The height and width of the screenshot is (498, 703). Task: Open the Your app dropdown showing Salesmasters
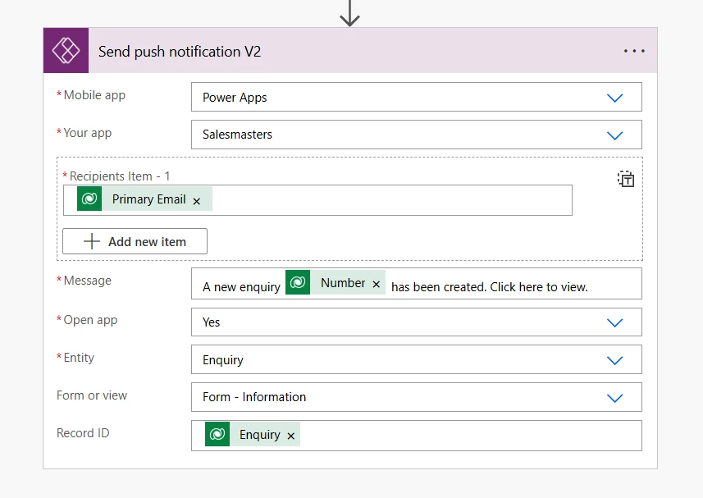614,135
